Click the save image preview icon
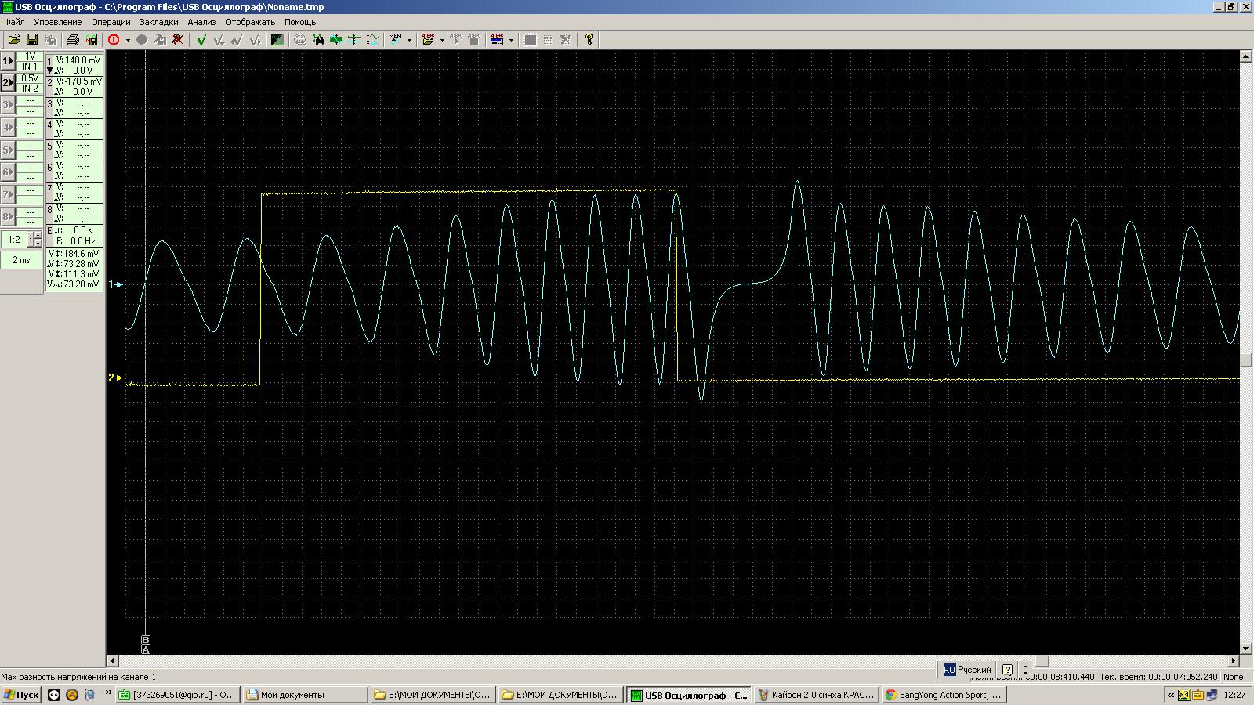 coord(91,39)
